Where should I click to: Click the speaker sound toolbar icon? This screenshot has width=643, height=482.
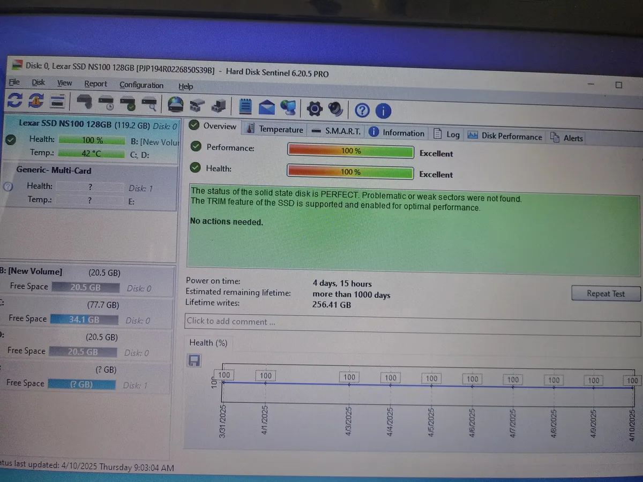coord(335,110)
